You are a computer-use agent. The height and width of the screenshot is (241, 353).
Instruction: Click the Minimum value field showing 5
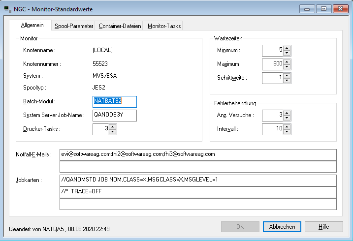pyautogui.click(x=273, y=51)
